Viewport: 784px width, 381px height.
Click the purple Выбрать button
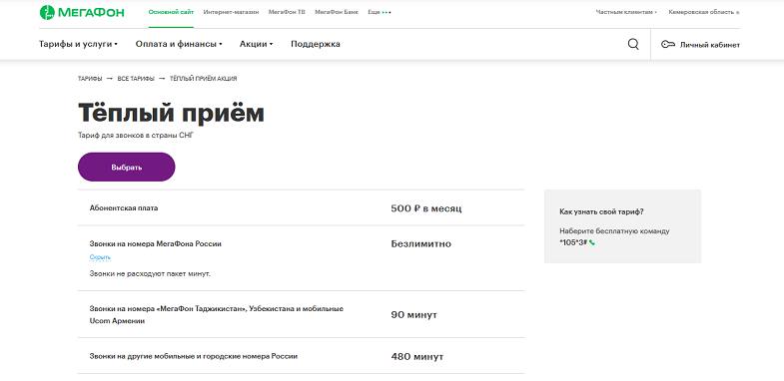(127, 167)
